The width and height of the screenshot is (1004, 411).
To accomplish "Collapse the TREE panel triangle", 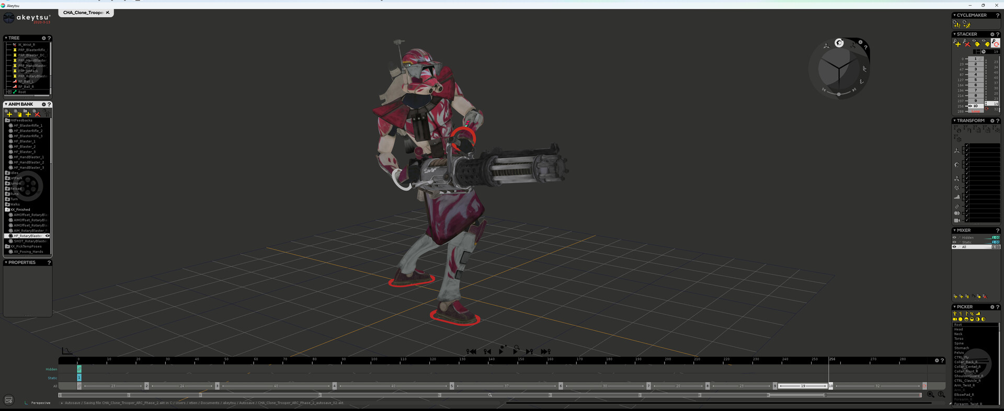I will coord(6,38).
